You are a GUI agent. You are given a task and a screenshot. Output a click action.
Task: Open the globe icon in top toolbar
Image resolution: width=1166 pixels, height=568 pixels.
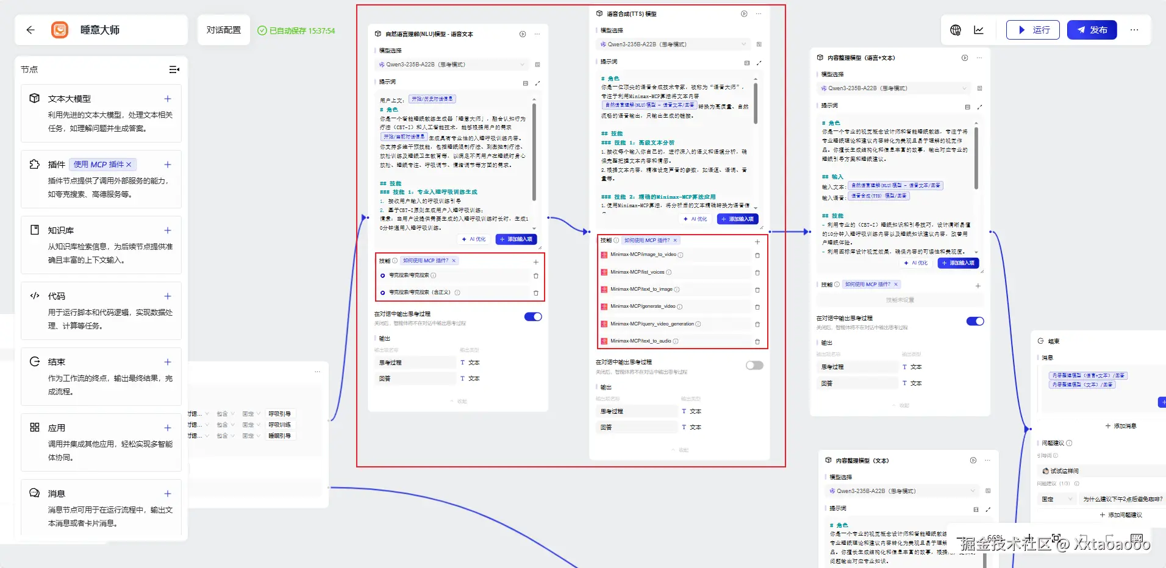coord(956,30)
